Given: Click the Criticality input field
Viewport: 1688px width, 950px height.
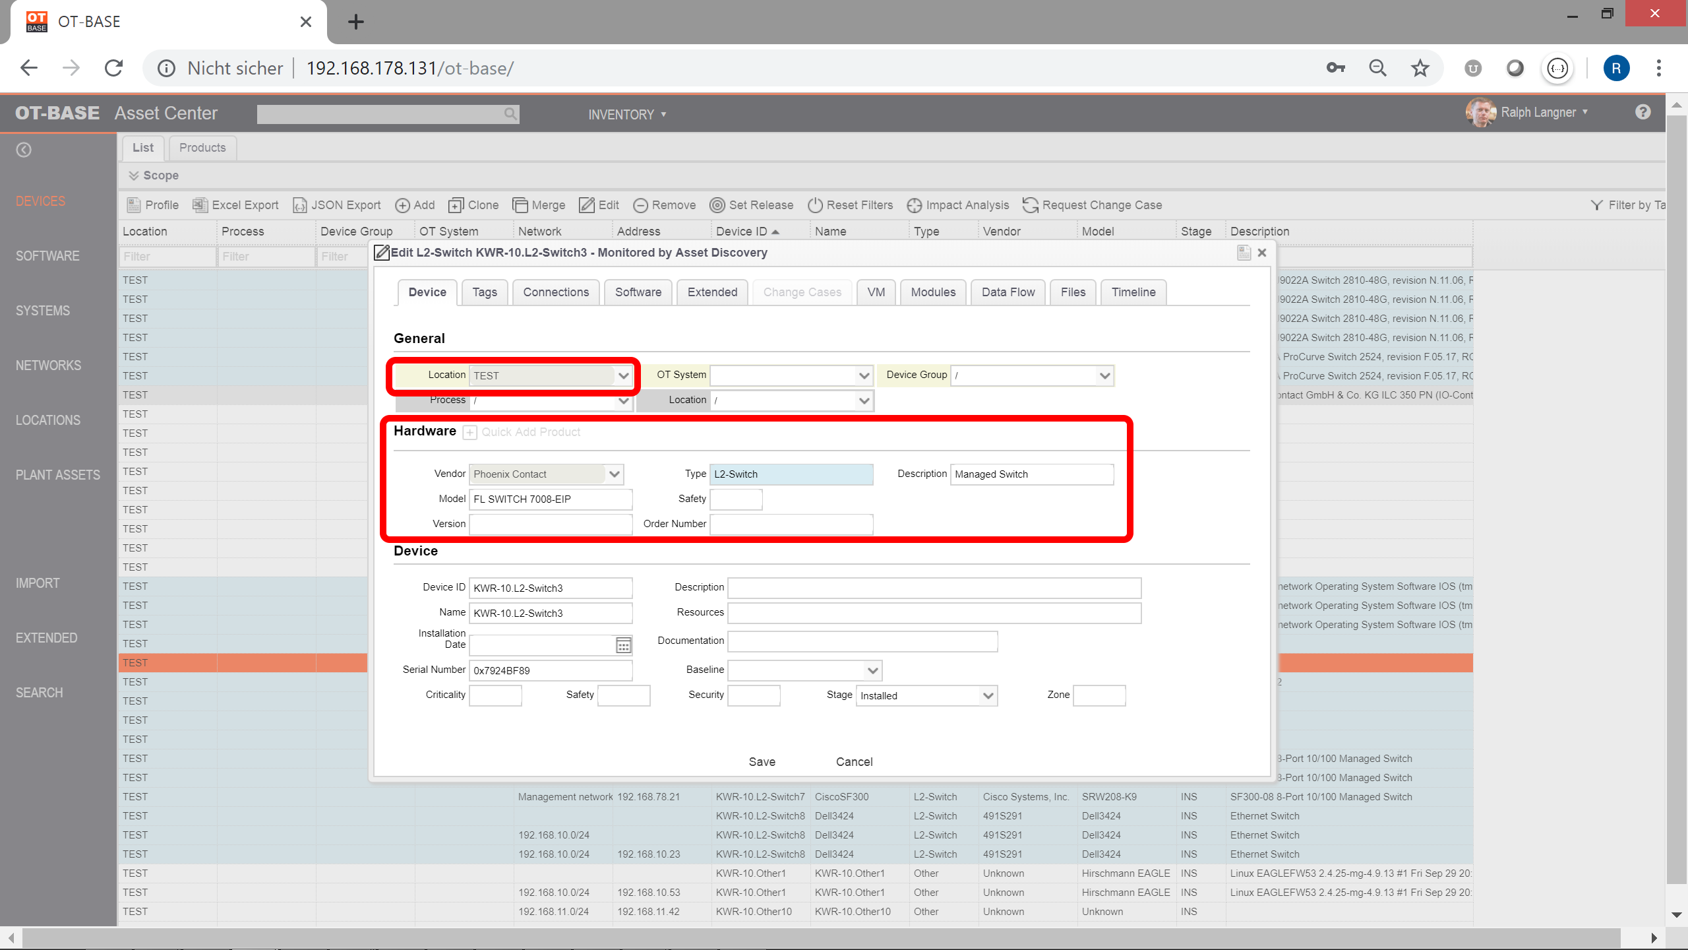Looking at the screenshot, I should [x=495, y=695].
